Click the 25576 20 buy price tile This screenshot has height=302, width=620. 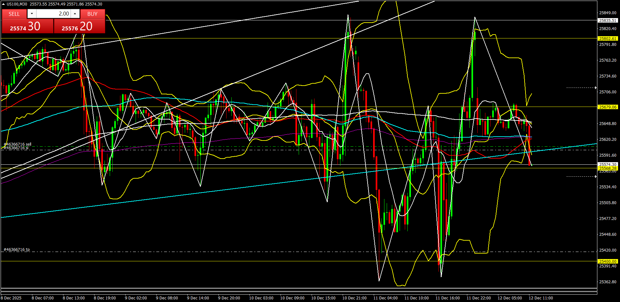(79, 26)
